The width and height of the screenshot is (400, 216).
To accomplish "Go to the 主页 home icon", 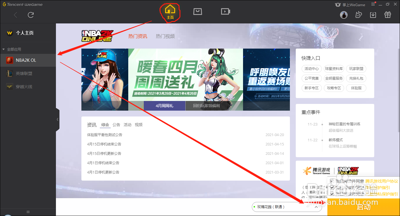I will [170, 12].
